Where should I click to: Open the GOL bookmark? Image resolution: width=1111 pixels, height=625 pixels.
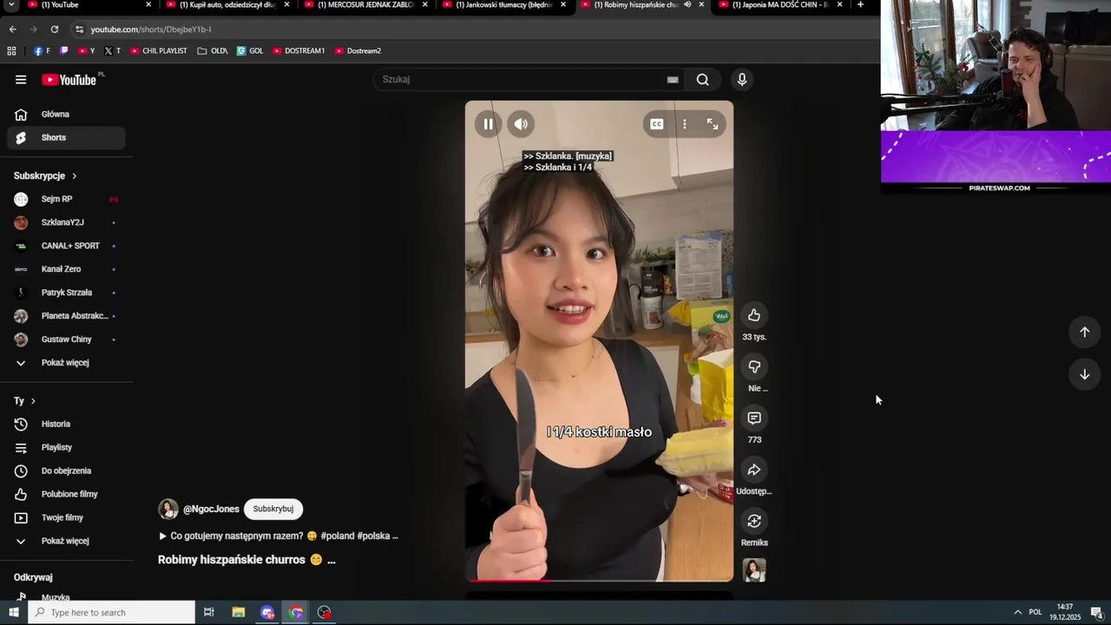coord(250,51)
